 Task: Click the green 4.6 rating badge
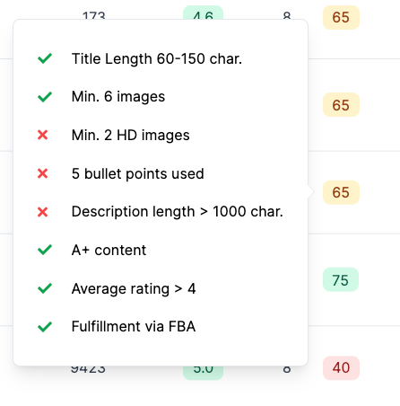[x=203, y=13]
